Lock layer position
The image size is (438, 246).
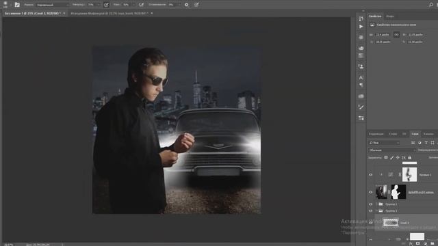pos(398,158)
